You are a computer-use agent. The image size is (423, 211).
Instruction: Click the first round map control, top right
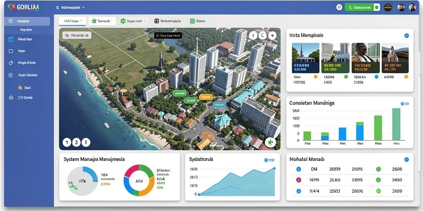[253, 35]
